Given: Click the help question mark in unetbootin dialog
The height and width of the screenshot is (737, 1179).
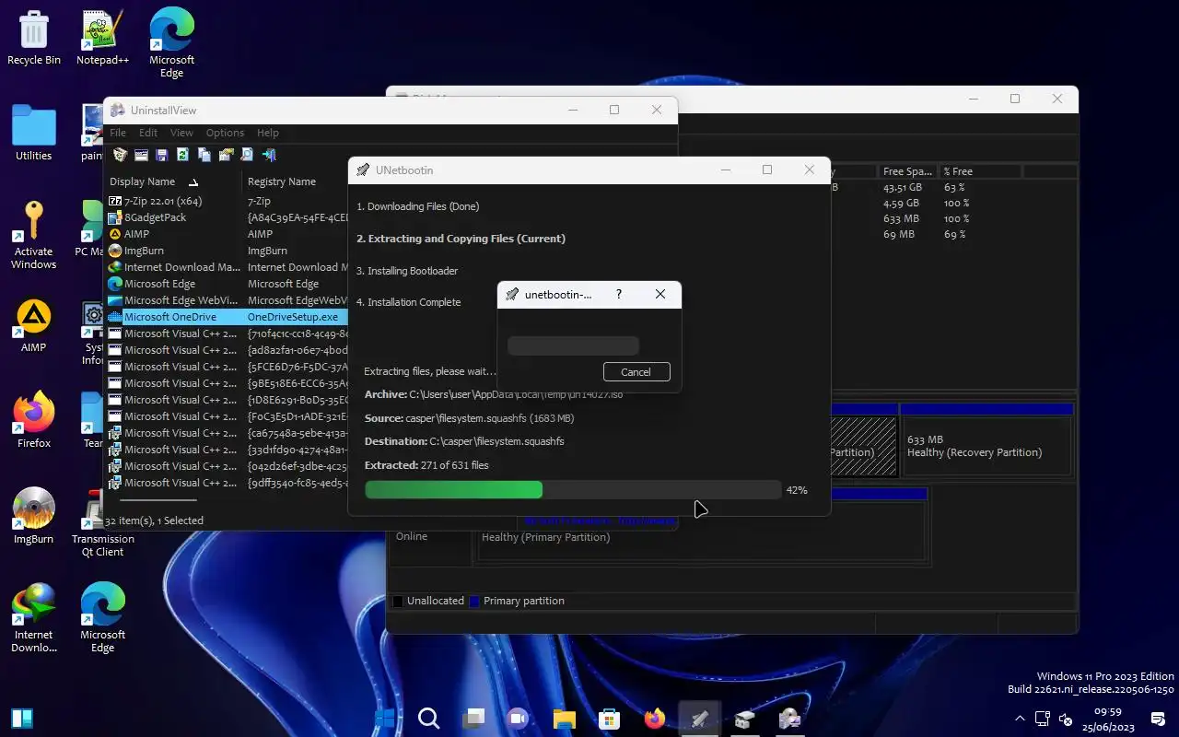Looking at the screenshot, I should 619,295.
